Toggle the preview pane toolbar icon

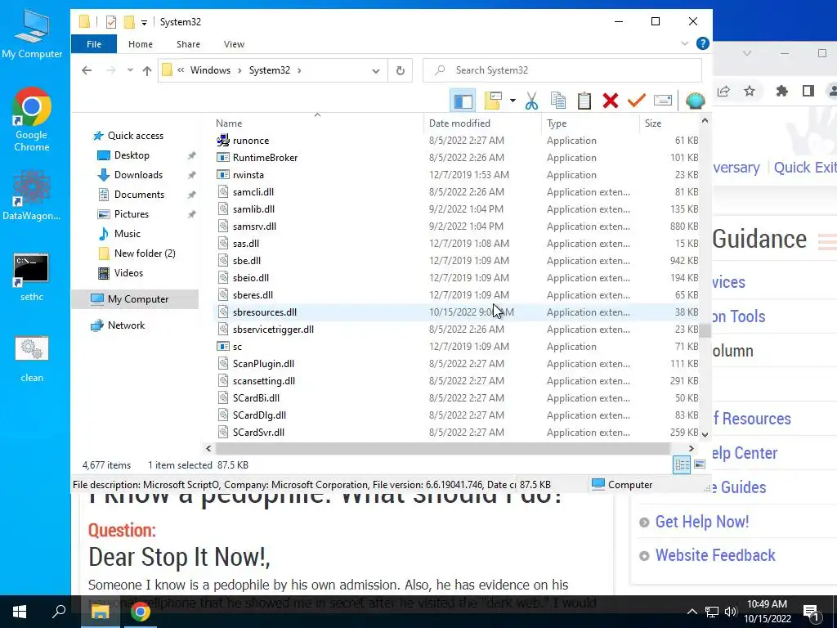click(463, 101)
